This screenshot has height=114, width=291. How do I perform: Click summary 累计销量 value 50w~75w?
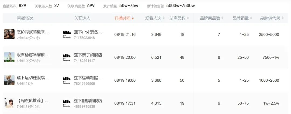129,6
